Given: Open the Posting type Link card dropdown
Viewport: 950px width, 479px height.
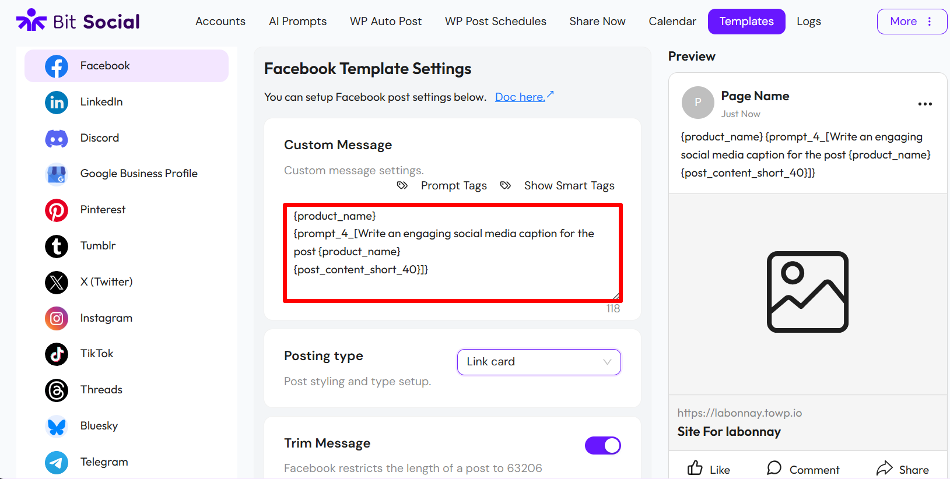Looking at the screenshot, I should coord(539,362).
